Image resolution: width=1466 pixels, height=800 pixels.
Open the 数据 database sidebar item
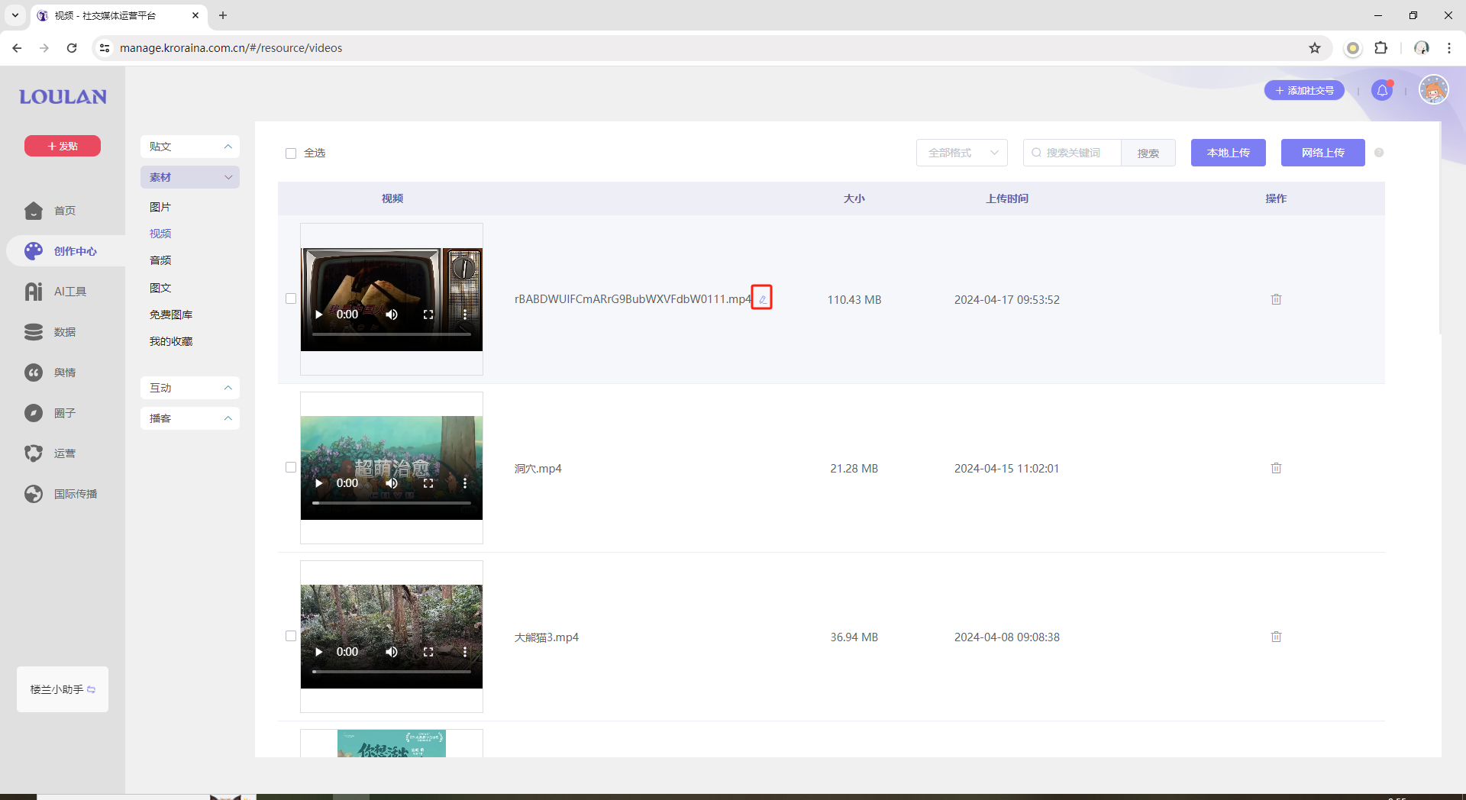click(x=50, y=332)
